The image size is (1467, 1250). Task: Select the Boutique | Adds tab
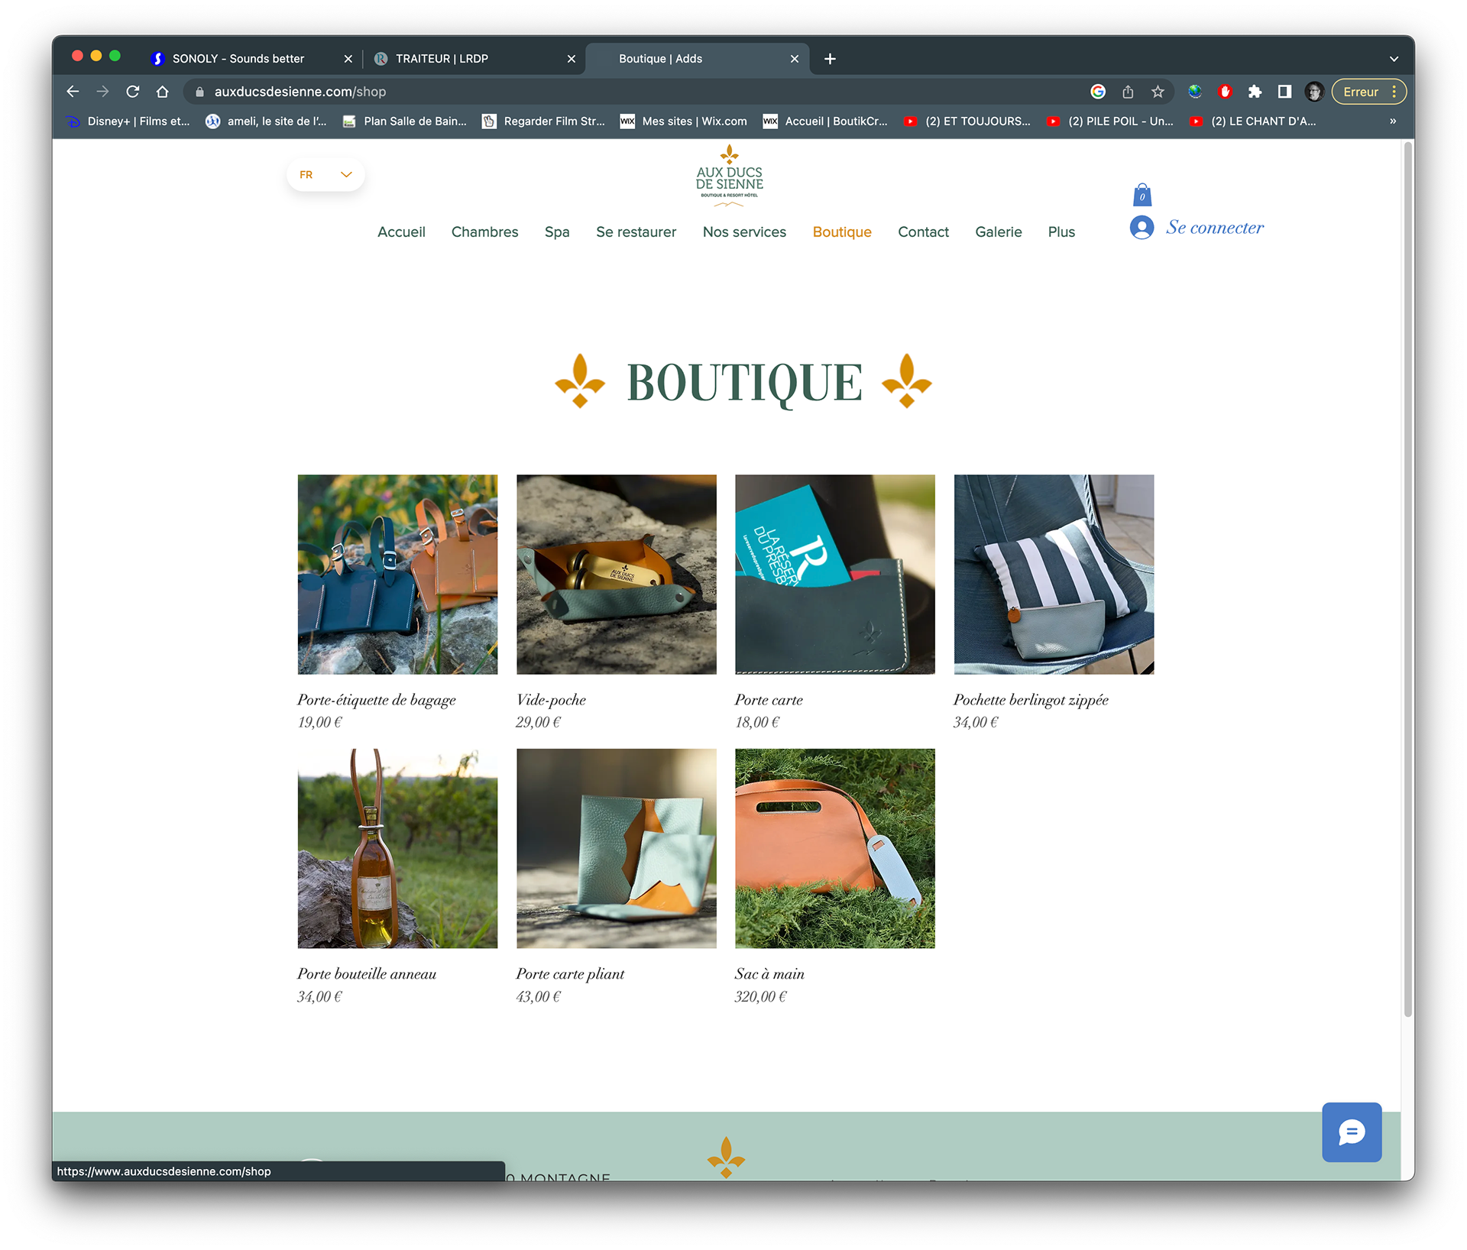pos(660,59)
